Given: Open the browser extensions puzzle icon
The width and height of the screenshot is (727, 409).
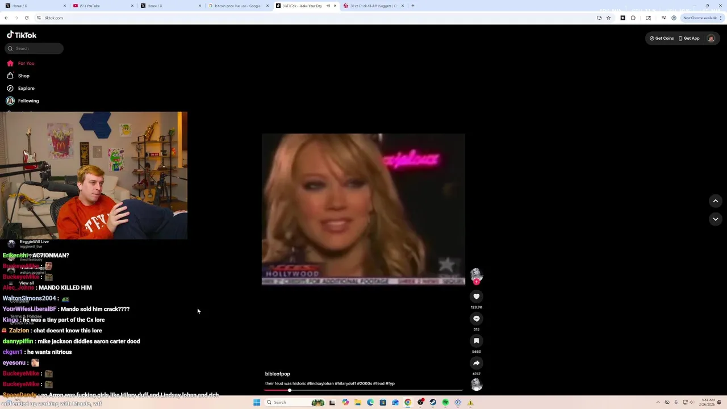Looking at the screenshot, I should point(633,18).
